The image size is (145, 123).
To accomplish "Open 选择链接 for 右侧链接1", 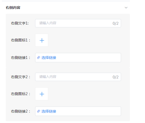I will click(x=49, y=58).
